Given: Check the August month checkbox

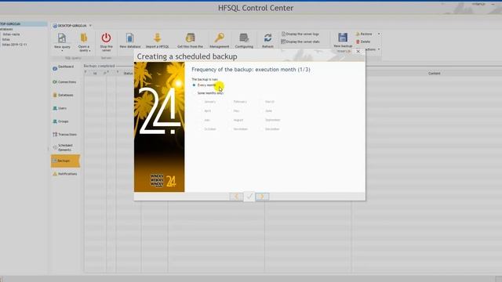Looking at the screenshot, I should pos(230,120).
